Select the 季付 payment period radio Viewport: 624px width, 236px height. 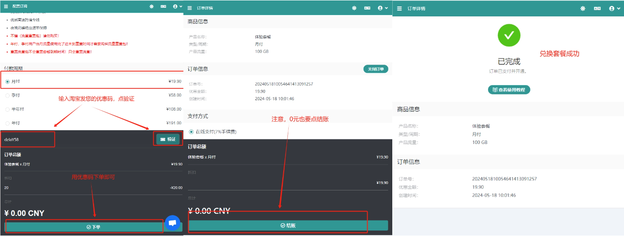(7, 95)
